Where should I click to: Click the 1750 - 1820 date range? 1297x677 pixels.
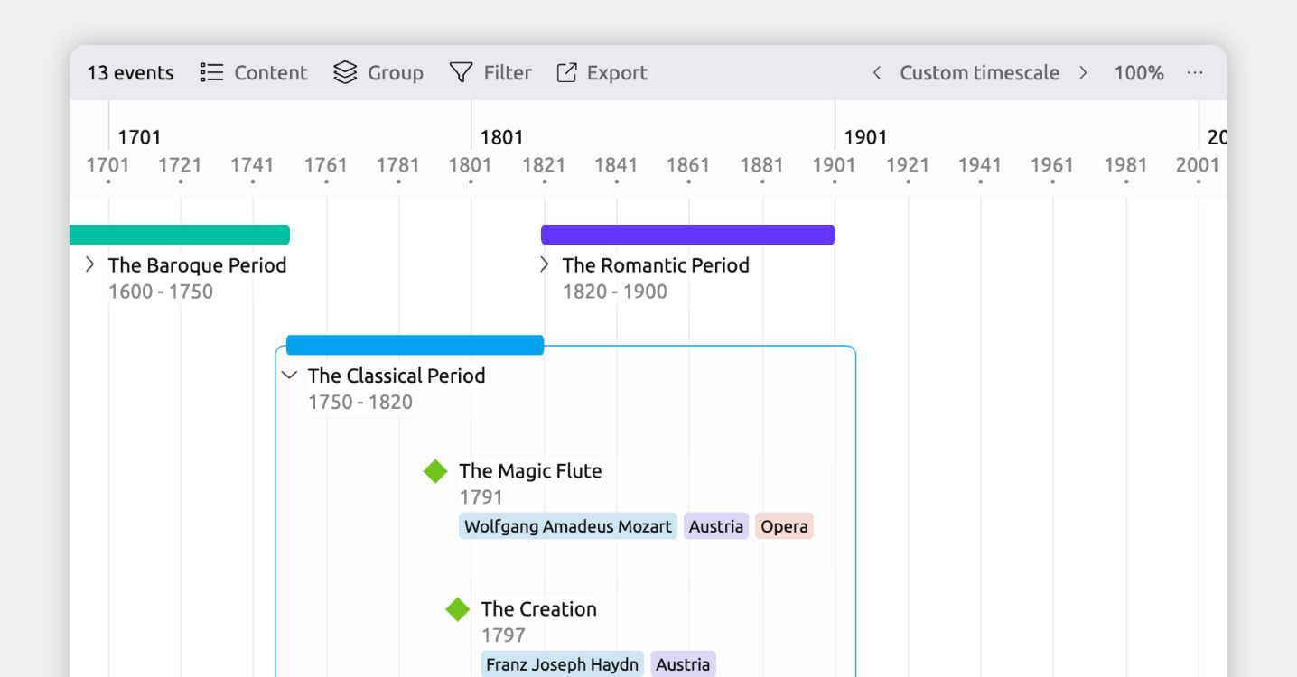(x=360, y=402)
